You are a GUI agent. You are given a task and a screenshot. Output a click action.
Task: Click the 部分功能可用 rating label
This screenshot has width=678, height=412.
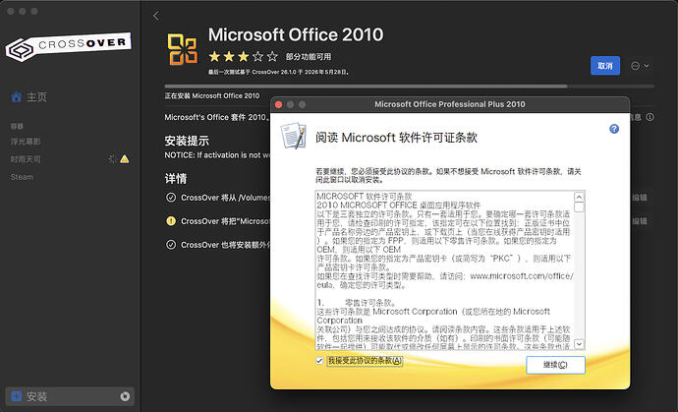309,57
